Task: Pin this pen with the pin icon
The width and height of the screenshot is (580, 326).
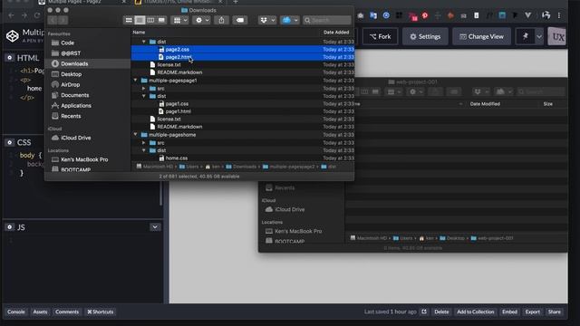Action: point(526,36)
